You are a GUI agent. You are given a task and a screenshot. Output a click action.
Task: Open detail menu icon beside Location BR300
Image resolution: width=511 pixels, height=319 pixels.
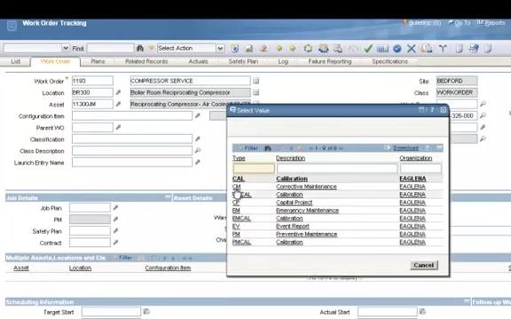tap(118, 93)
